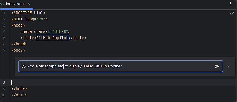This screenshot has width=237, height=102.
Task: Click the closing </head> tag
Action: pyautogui.click(x=19, y=44)
